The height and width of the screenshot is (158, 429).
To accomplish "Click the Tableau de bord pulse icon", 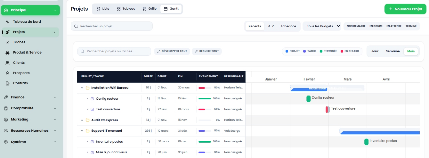I will point(7,22).
